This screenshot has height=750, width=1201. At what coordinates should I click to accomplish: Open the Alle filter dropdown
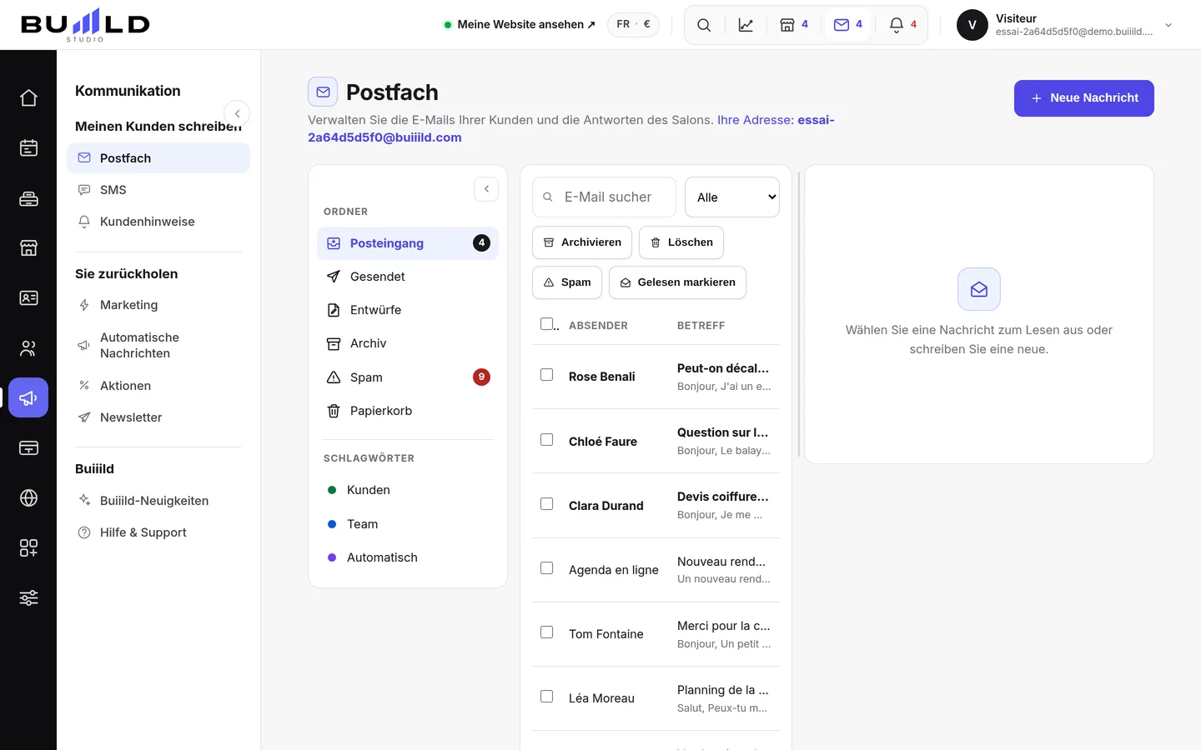[732, 197]
